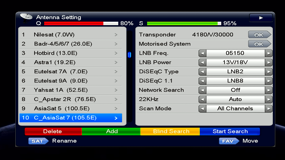Click the DiSEqC 1.1 value LNB8

(x=235, y=81)
